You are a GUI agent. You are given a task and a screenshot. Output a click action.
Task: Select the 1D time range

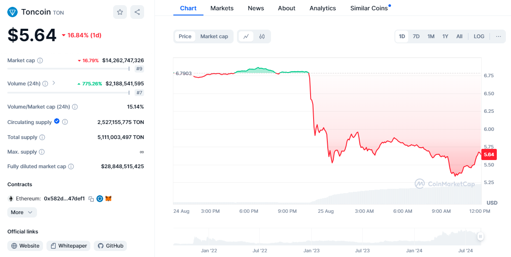402,36
